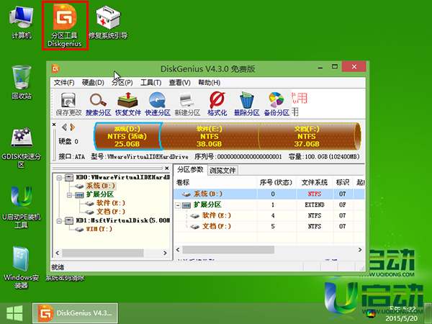This screenshot has width=432, height=324.
Task: Click the 删除分区 delete partition icon
Action: click(x=246, y=104)
